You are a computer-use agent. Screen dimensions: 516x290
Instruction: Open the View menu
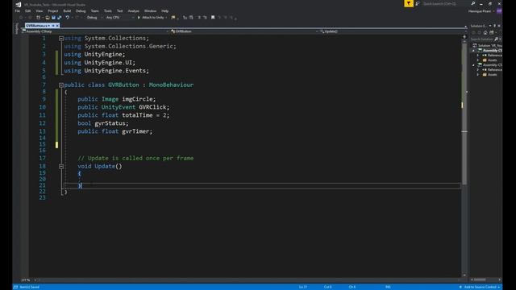40,10
